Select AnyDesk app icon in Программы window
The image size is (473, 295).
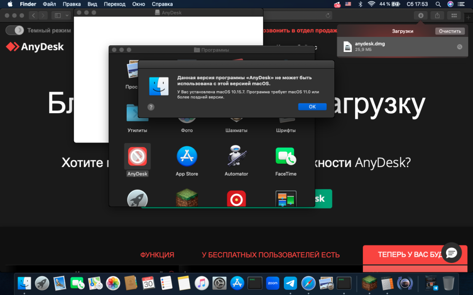pyautogui.click(x=137, y=156)
